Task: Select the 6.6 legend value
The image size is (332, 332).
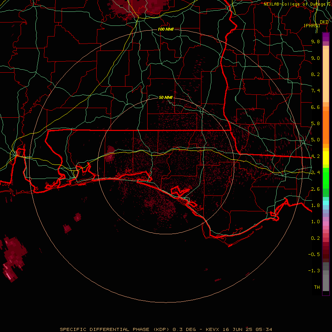Action: pos(315,107)
